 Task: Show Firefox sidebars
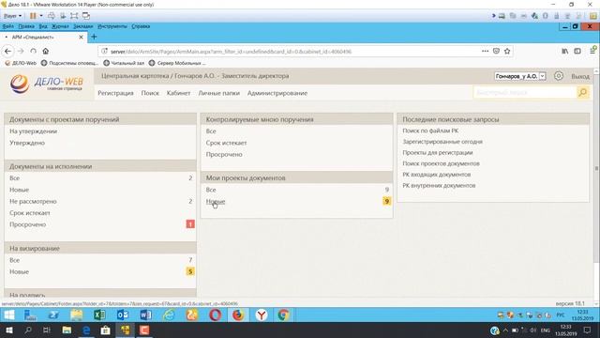coord(577,51)
